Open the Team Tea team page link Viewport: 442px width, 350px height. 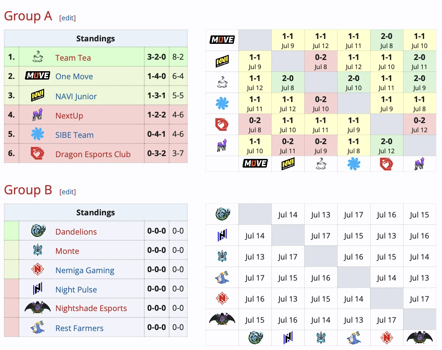(73, 58)
